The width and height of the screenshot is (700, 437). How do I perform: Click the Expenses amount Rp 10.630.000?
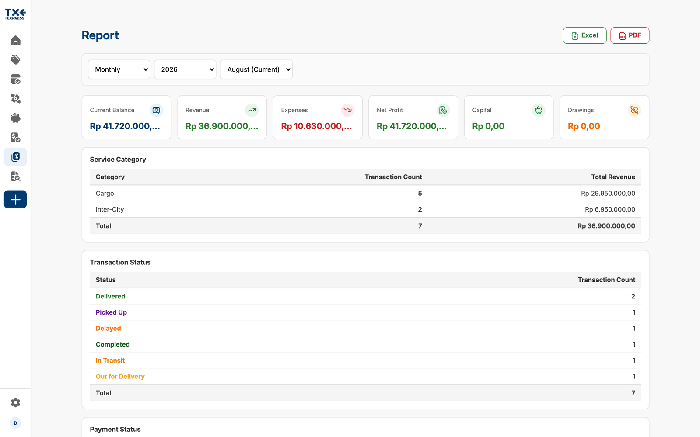316,126
